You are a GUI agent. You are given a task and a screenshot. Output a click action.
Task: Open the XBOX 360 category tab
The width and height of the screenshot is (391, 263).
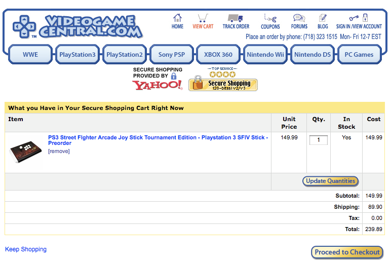click(218, 54)
